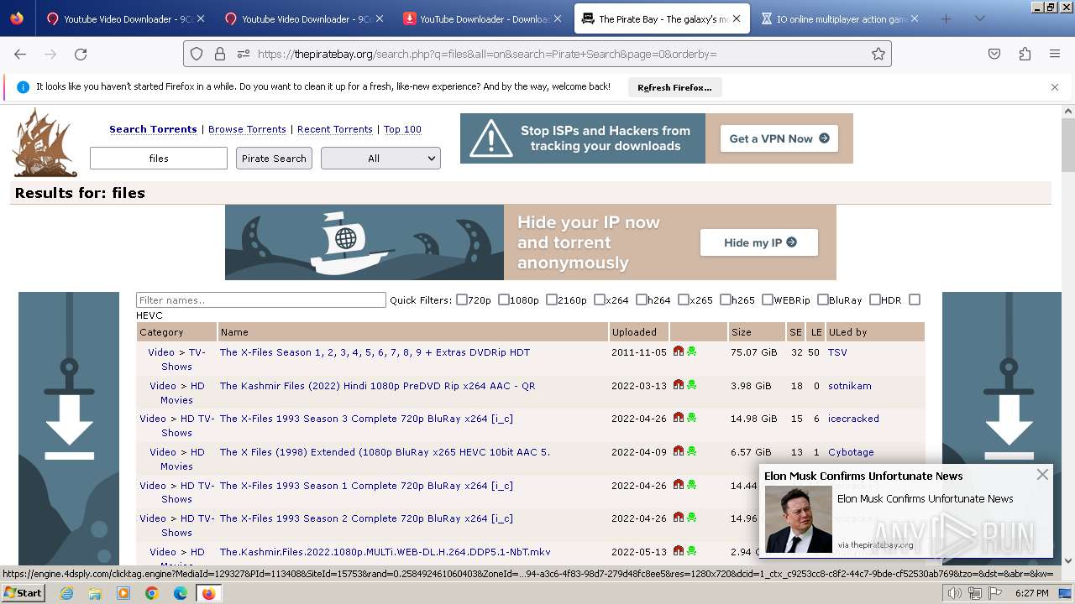The image size is (1075, 604).
Task: Open the Windows Start menu
Action: point(24,593)
